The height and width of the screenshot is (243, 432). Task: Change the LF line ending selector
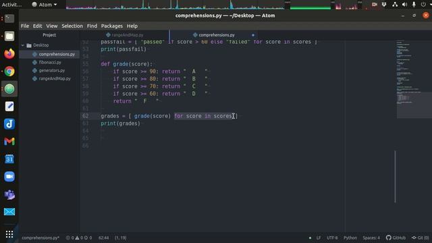(x=319, y=238)
